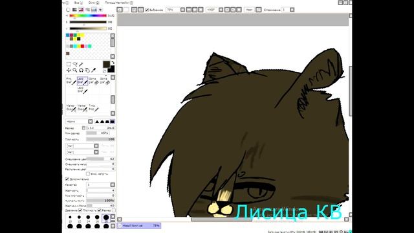
Task: Open the Вид menu
Action: tap(78, 3)
